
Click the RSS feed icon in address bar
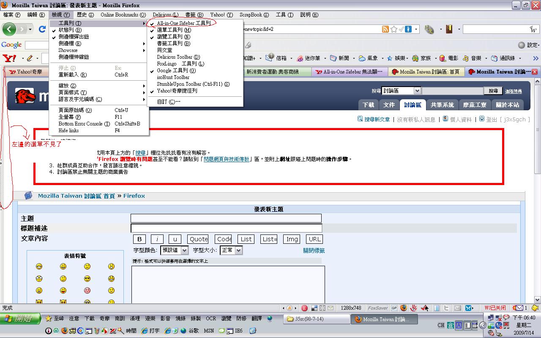pos(385,29)
